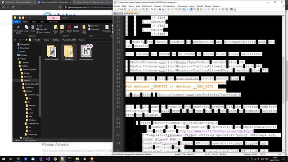Reload the page in the background browser
Viewport: 288px width, 162px height.
point(13,7)
